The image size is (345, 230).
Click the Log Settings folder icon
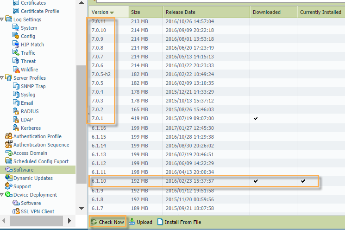9,19
